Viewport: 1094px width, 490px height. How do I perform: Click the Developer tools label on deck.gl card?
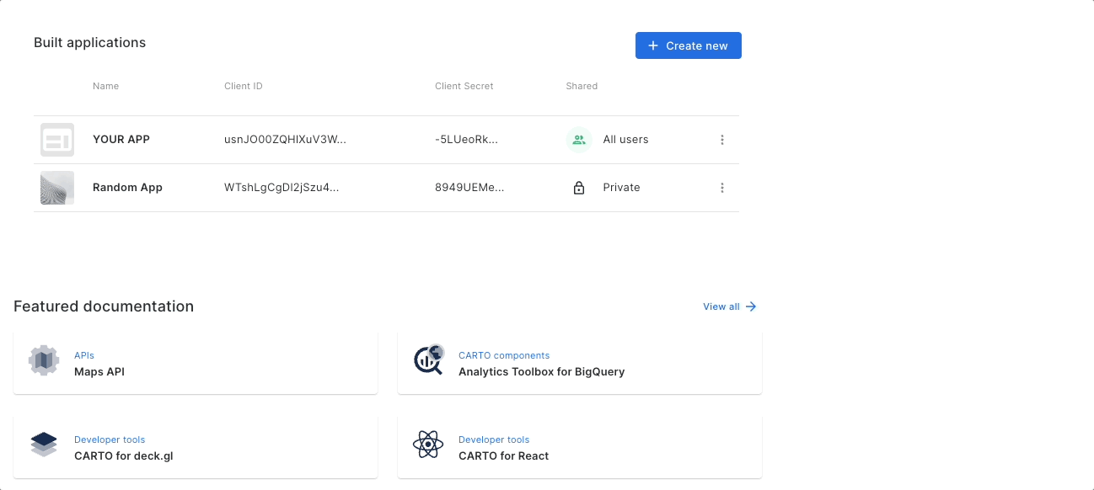pyautogui.click(x=110, y=439)
